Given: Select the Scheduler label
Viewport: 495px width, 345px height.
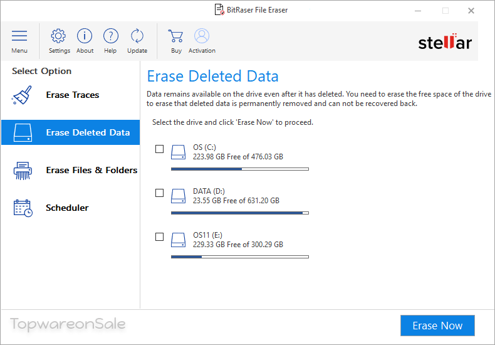Looking at the screenshot, I should click(x=67, y=208).
